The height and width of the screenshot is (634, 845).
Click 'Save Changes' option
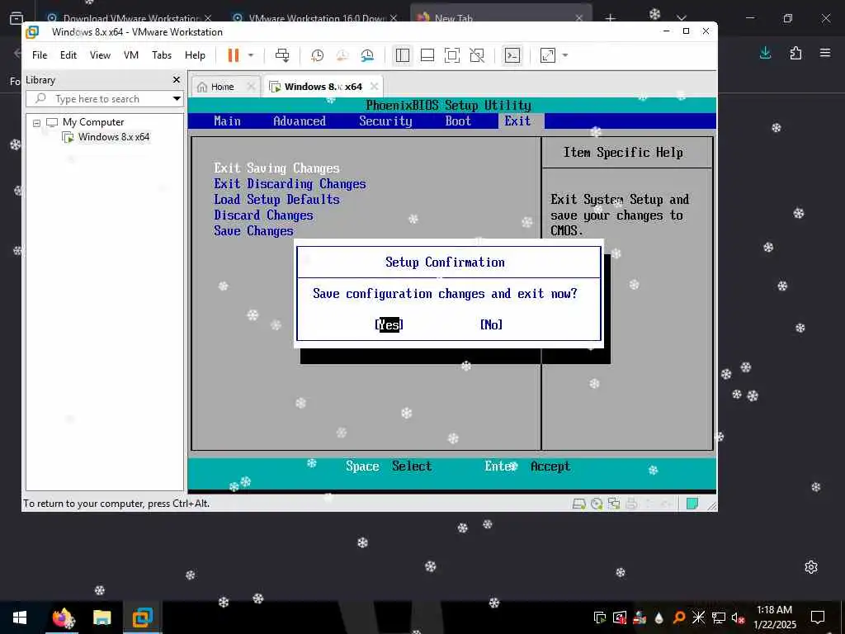click(253, 231)
